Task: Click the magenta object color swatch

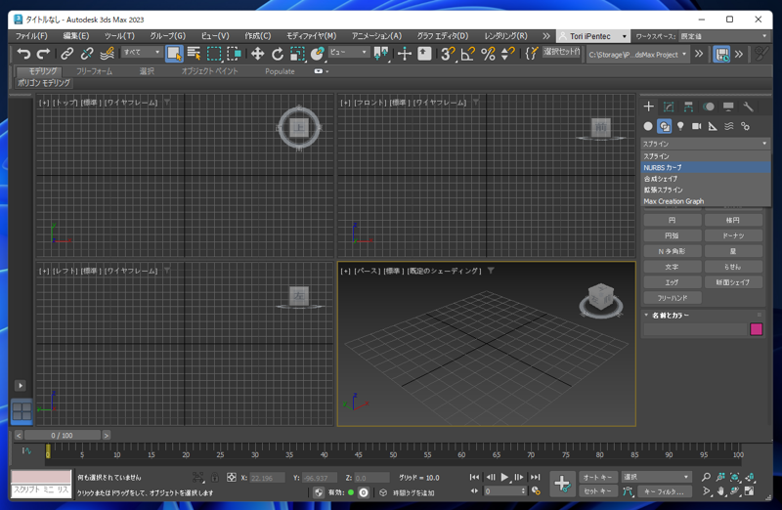Action: coord(756,329)
